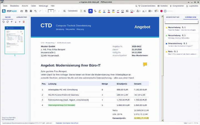Print the document
The image size is (200, 125).
coord(31,11)
